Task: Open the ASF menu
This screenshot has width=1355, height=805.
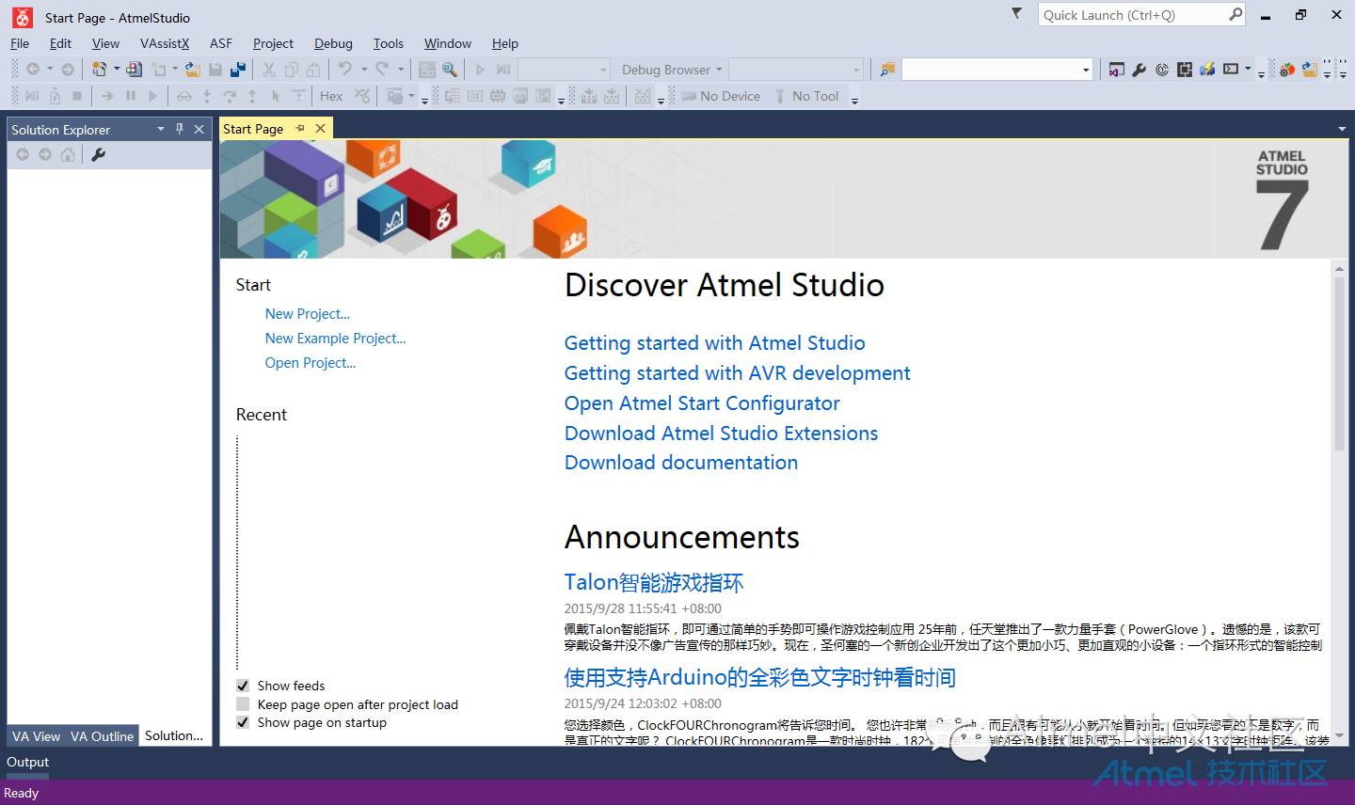Action: pos(221,43)
